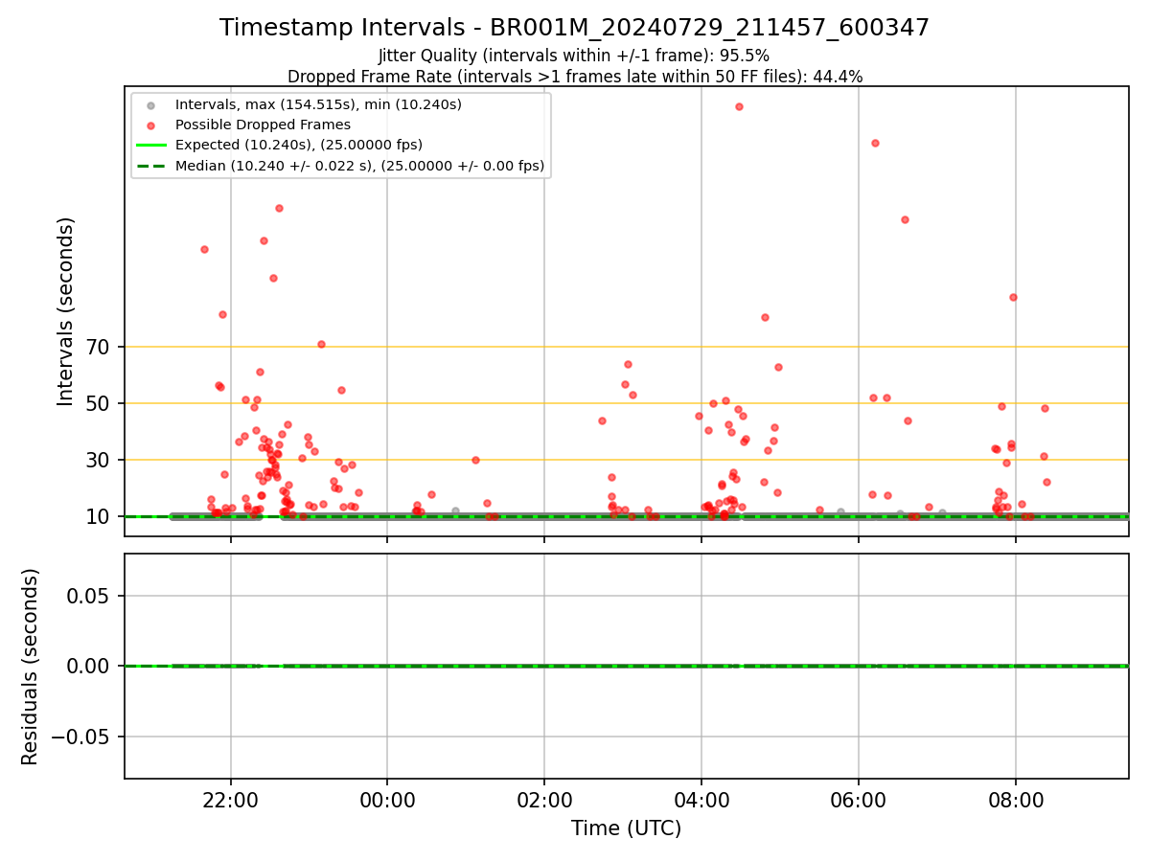Click the 'Time (UTC)' x-axis label
This screenshot has width=1150, height=862.
(x=626, y=828)
